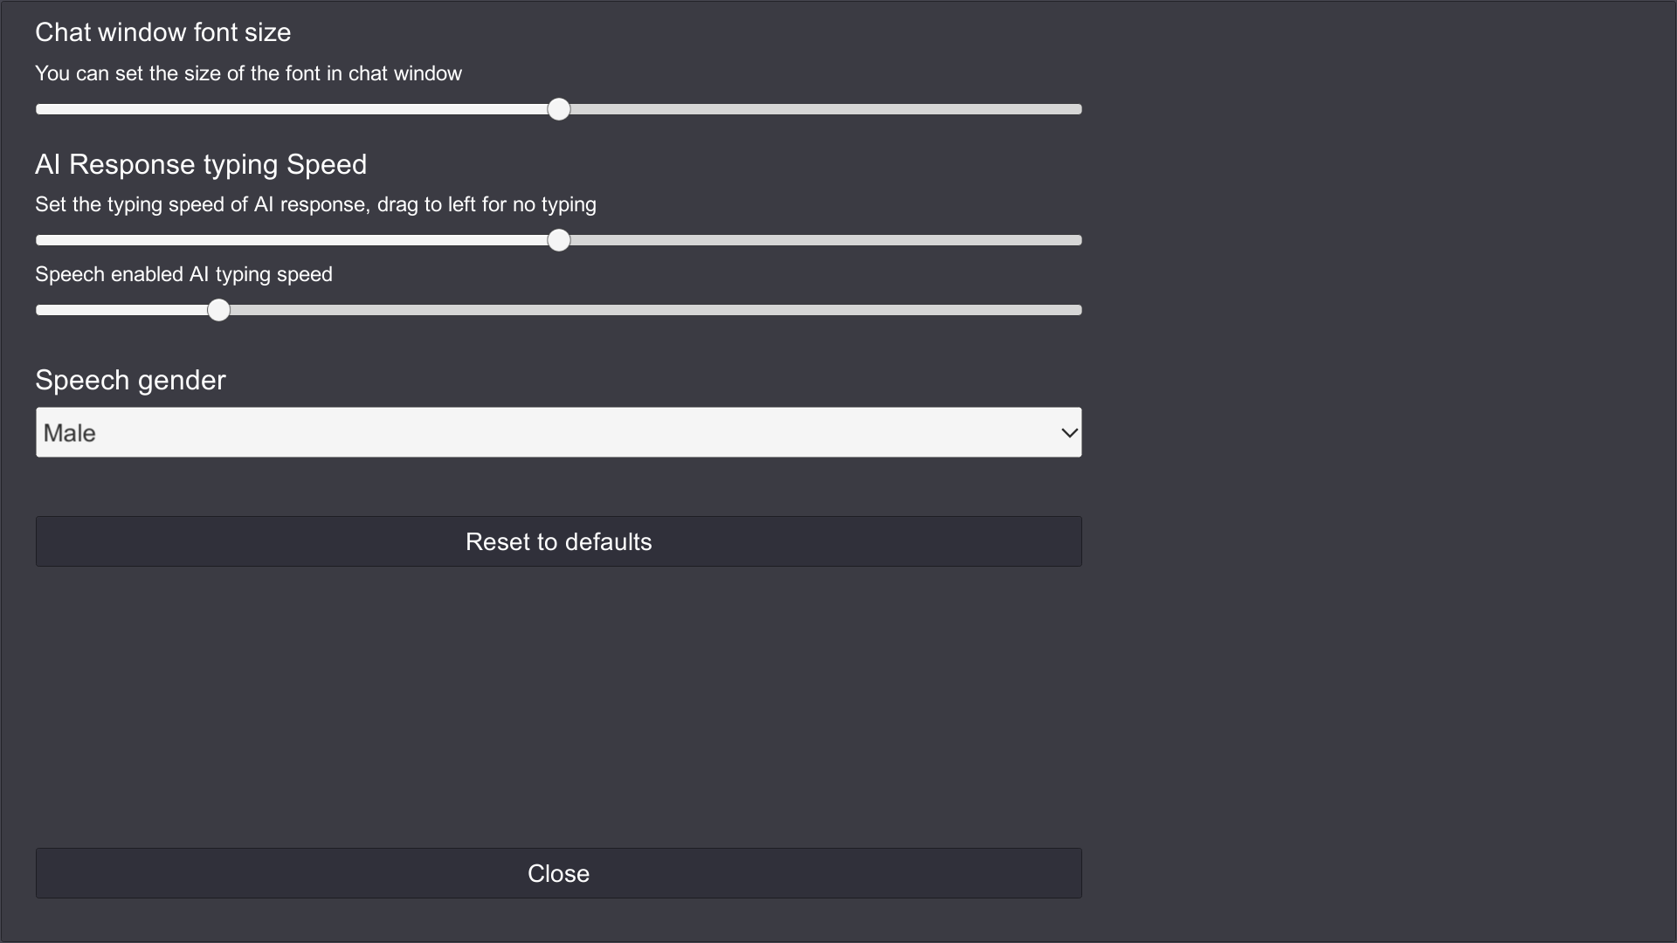Click the 'Chat window font size' heading
The image size is (1677, 943).
tap(162, 32)
